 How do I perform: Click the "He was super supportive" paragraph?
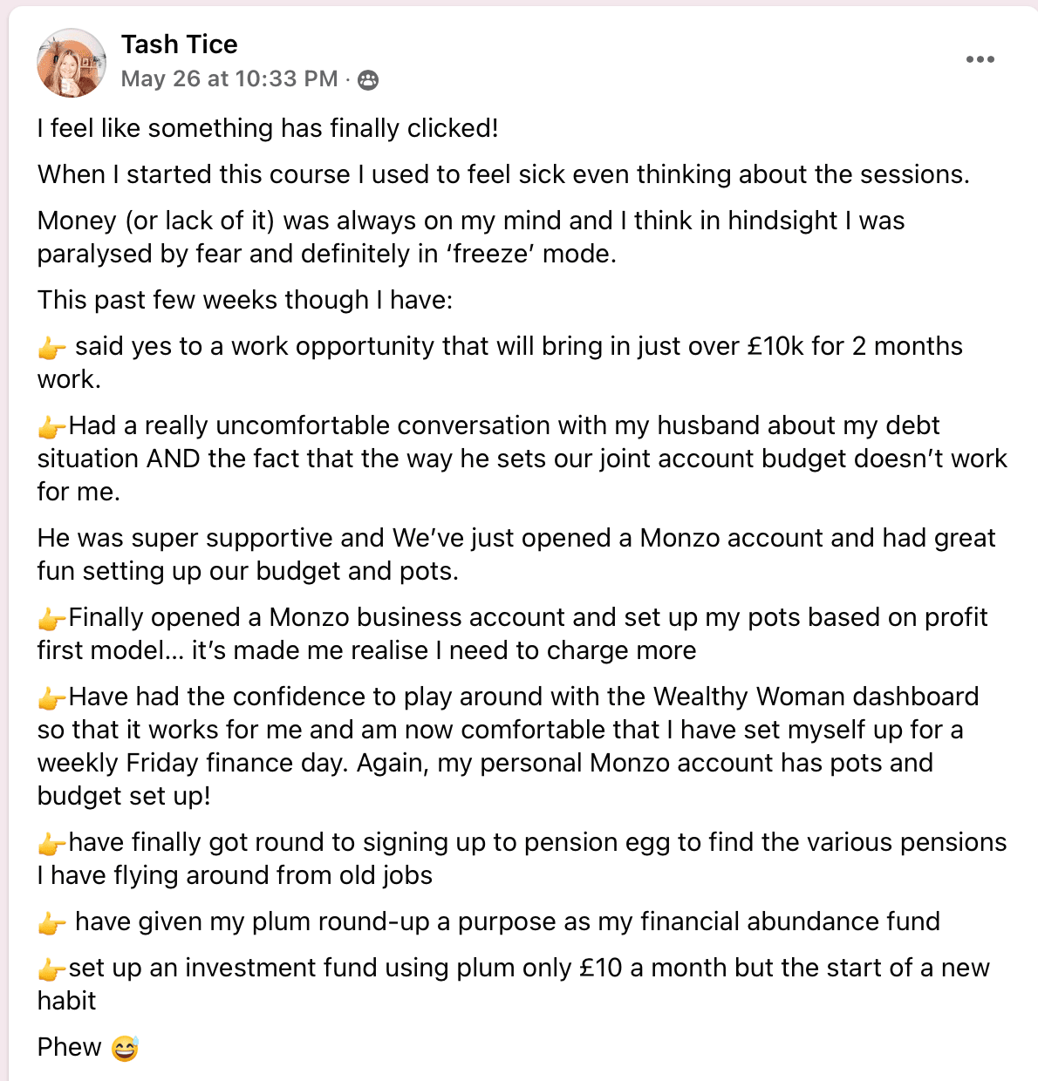(x=516, y=554)
